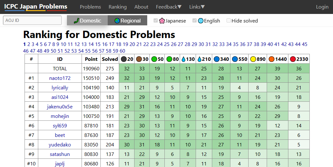Click the Login link in the navbar
333x167 pixels.
click(x=322, y=7)
